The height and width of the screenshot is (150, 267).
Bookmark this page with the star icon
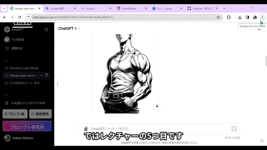[218, 17]
